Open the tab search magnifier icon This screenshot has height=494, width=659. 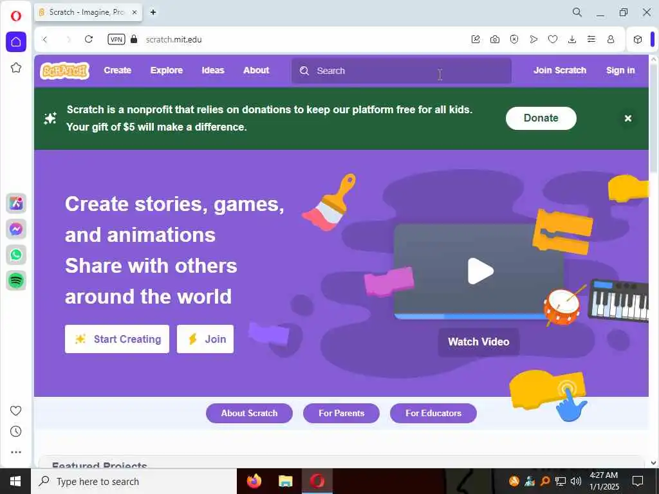point(577,12)
